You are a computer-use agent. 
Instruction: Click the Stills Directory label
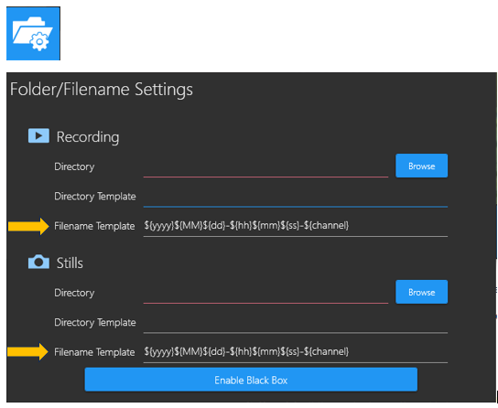point(74,293)
